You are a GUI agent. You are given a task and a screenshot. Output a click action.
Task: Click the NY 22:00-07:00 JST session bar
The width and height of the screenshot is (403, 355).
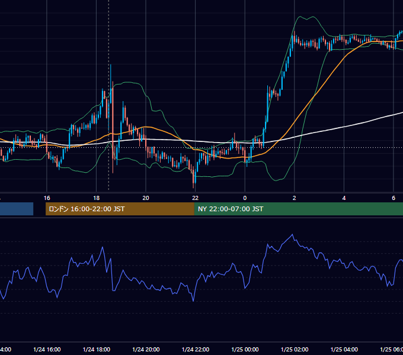tap(298, 209)
